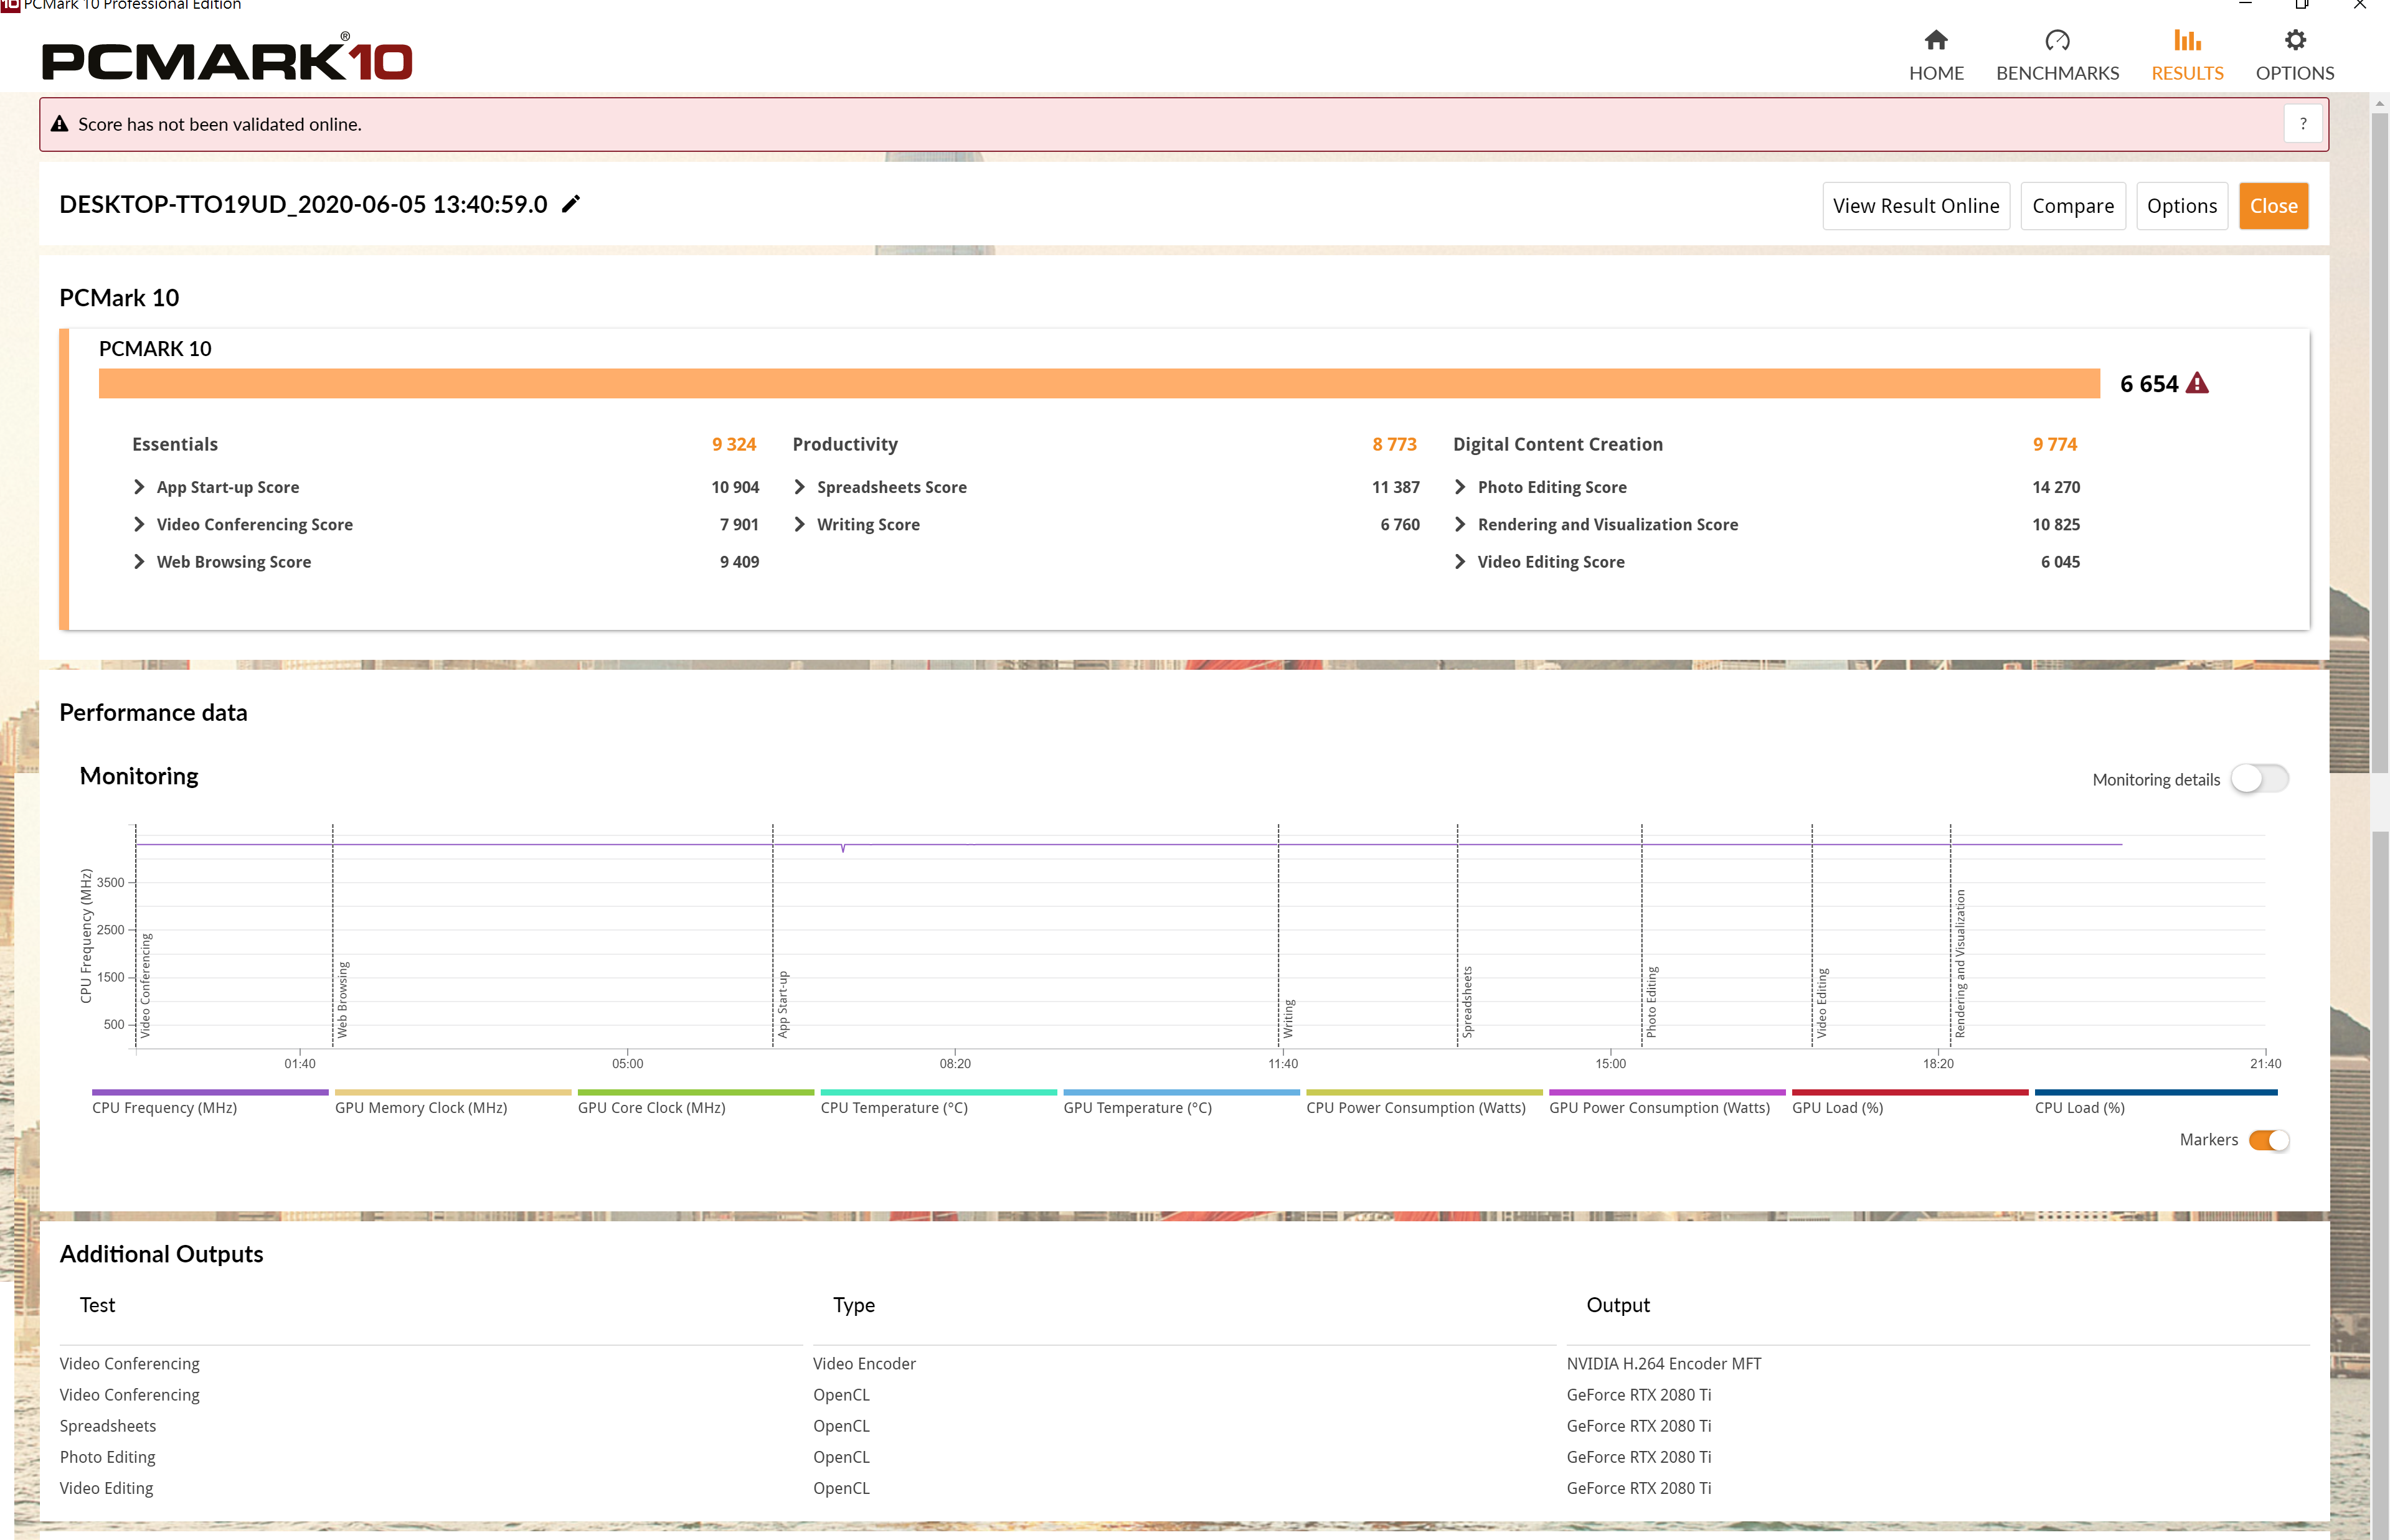Click the Video Encoder type cell
The width and height of the screenshot is (2390, 1540).
click(863, 1364)
